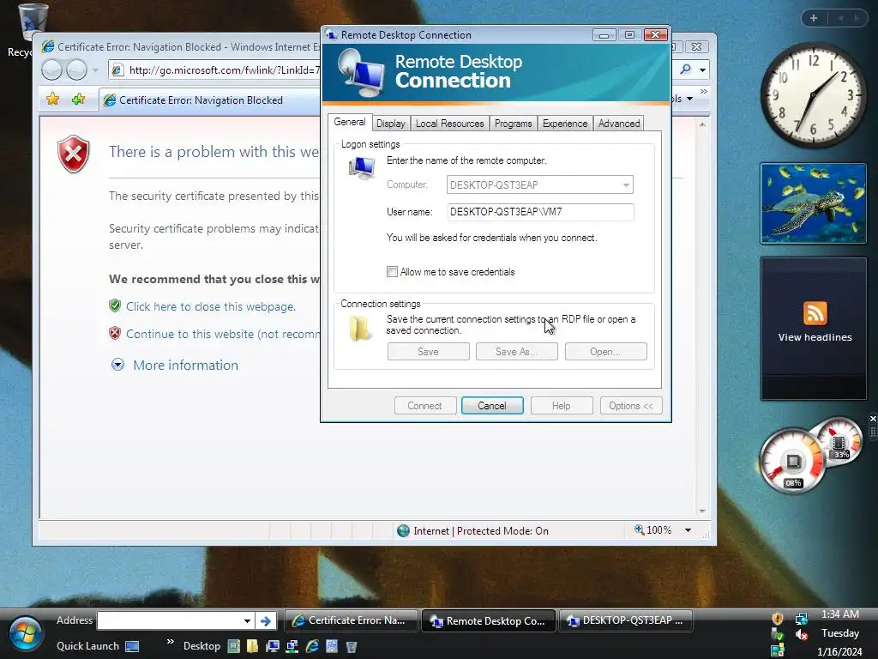This screenshot has height=659, width=878.
Task: Switch to the Advanced tab
Action: (x=619, y=124)
